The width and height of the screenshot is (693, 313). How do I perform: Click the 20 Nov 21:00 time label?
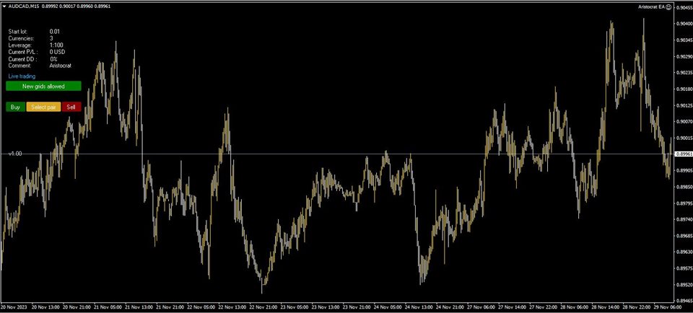77,307
